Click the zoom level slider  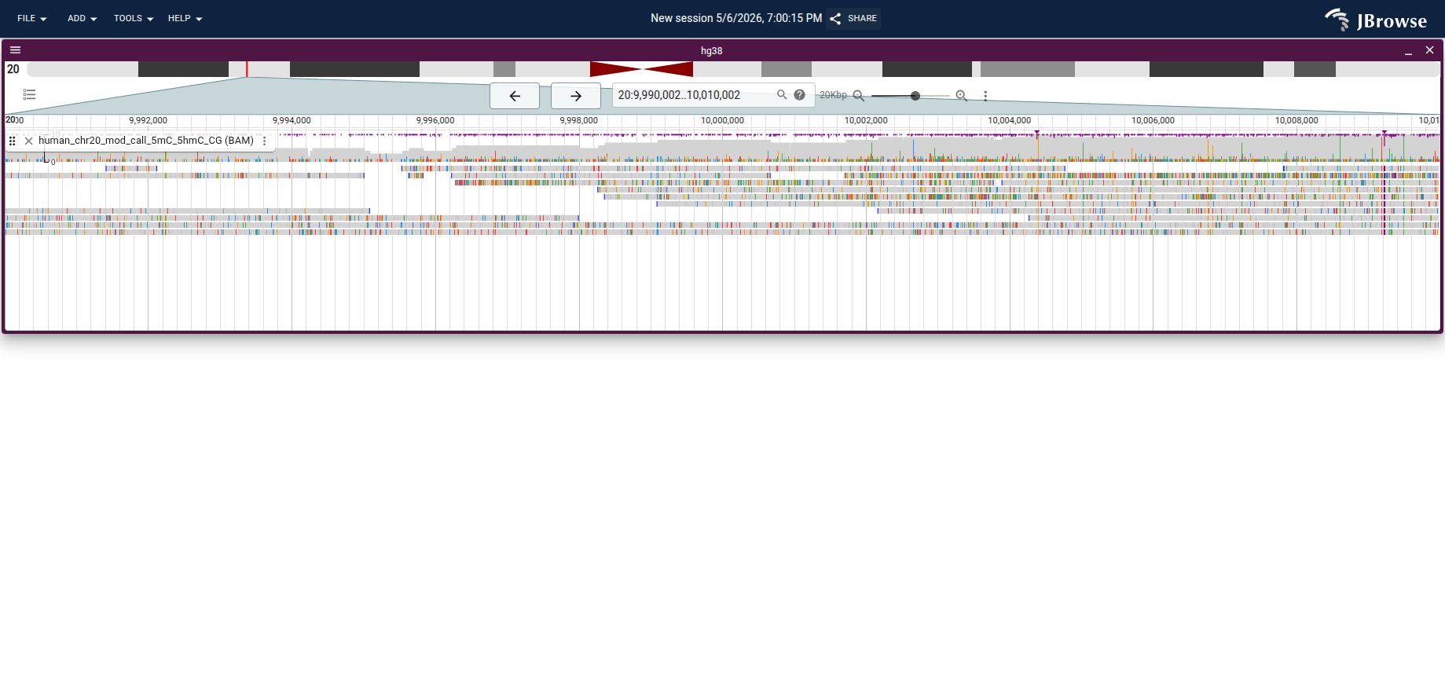[x=910, y=95]
